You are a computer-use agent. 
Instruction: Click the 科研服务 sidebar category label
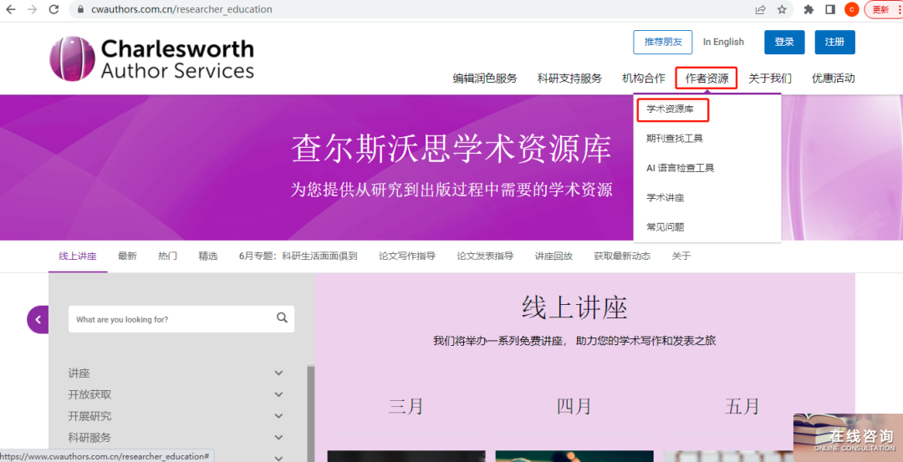pyautogui.click(x=89, y=437)
